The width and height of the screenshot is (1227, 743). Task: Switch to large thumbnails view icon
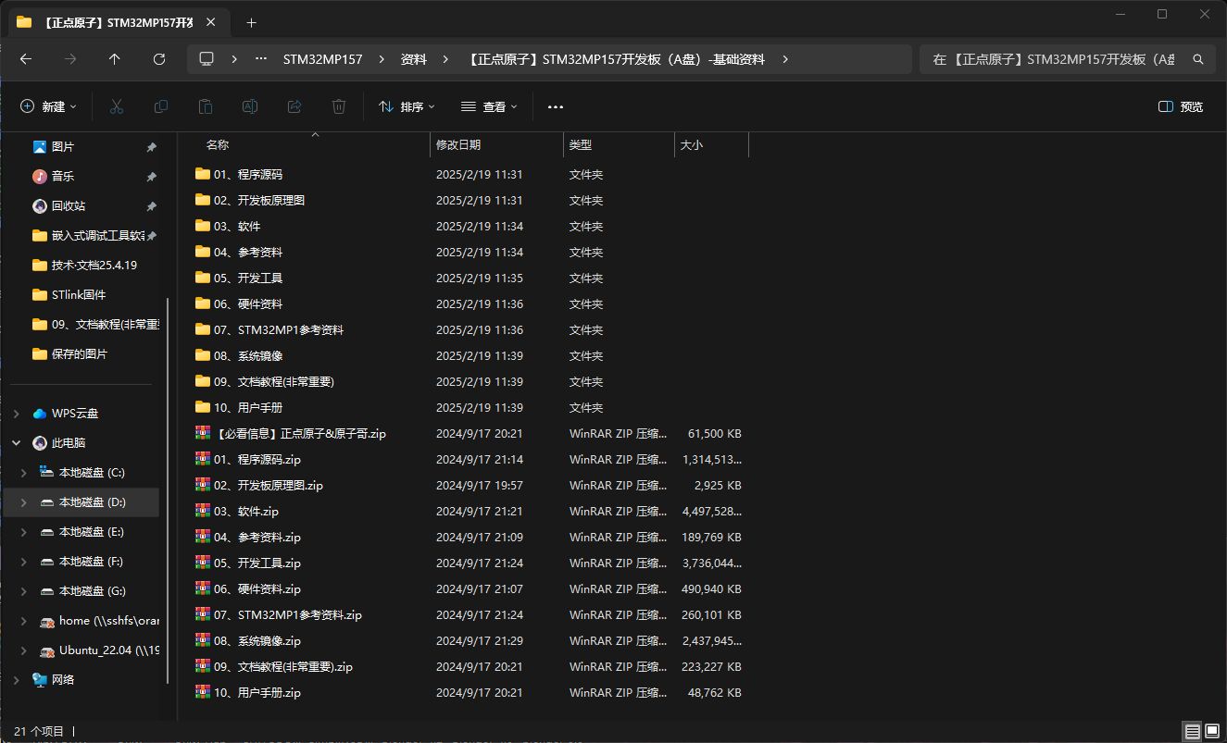coord(1212,731)
